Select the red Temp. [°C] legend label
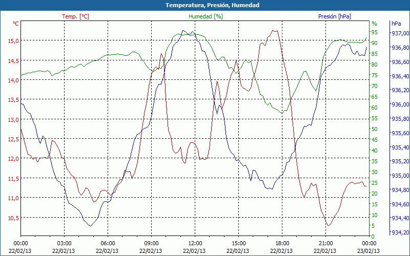Screen dimensions: 410x256 pyautogui.click(x=75, y=16)
